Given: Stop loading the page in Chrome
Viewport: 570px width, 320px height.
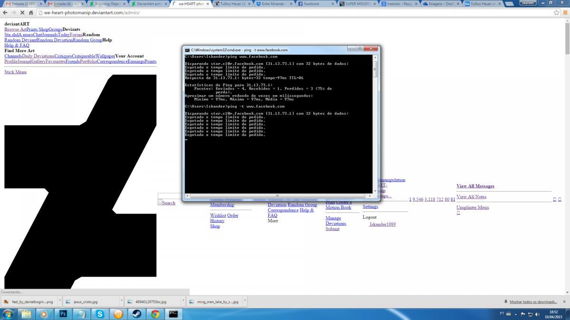Looking at the screenshot, I should [22, 12].
